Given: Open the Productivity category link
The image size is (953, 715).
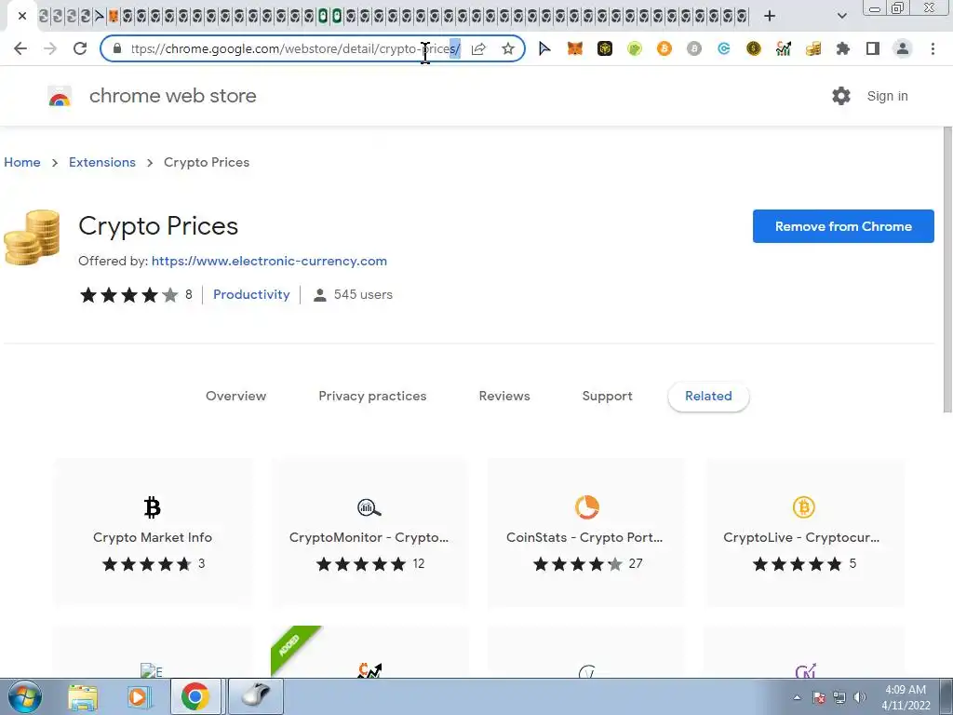Looking at the screenshot, I should tap(251, 294).
